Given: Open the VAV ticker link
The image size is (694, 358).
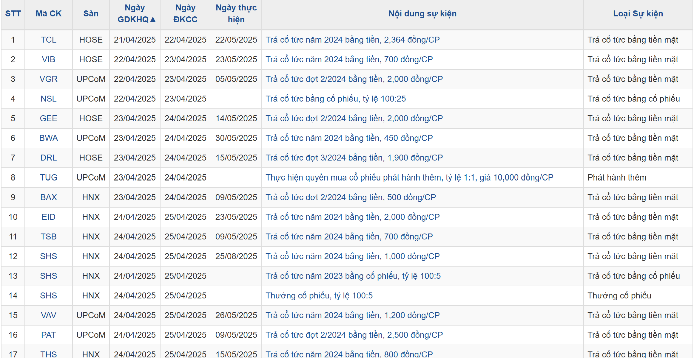Looking at the screenshot, I should pos(48,315).
